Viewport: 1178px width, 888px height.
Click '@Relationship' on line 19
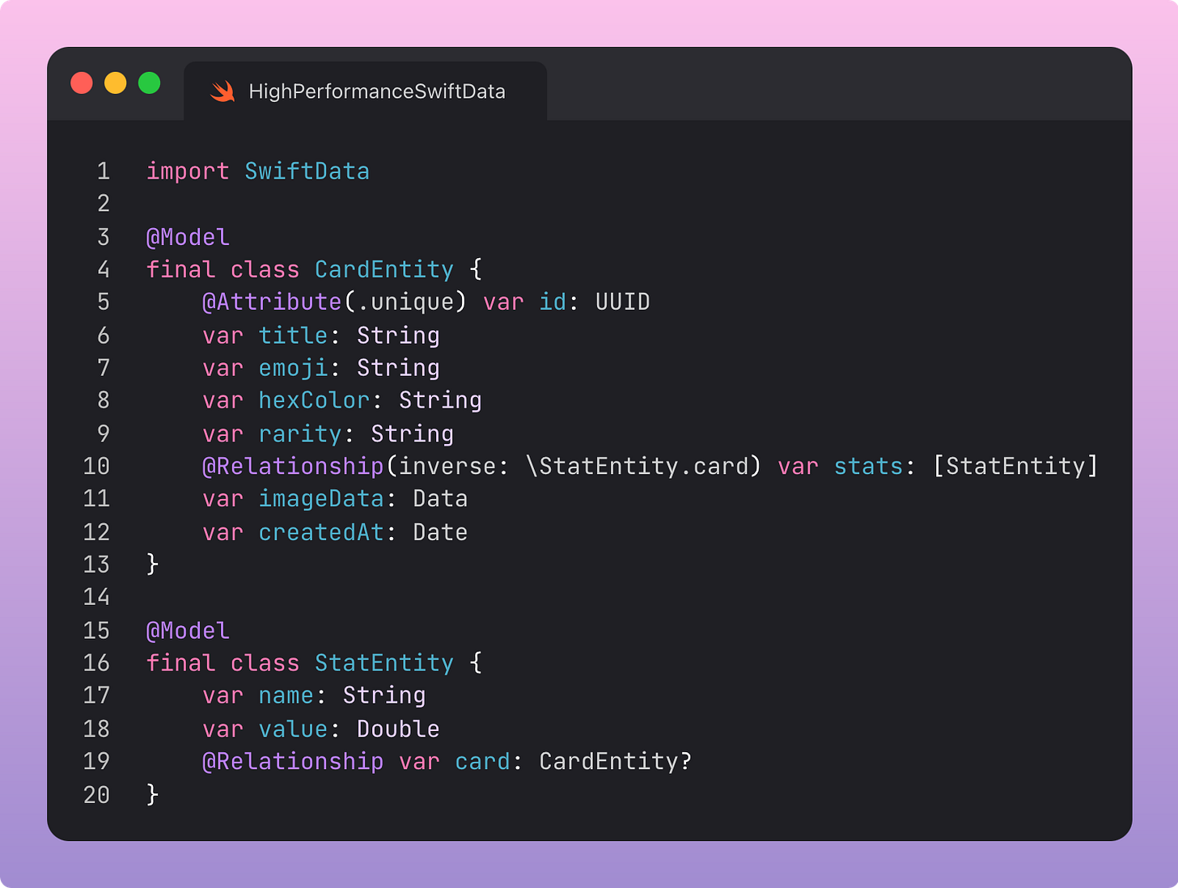tap(293, 762)
